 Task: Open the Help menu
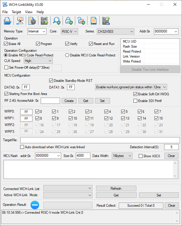(x=40, y=12)
